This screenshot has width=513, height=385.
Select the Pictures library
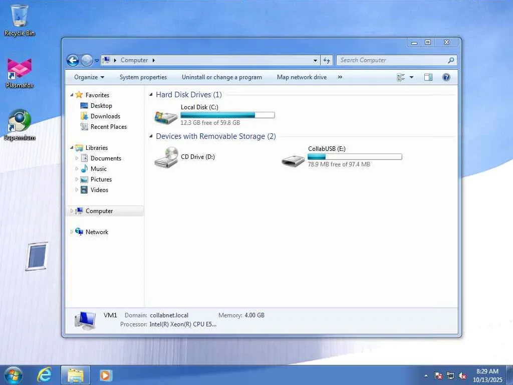[101, 179]
